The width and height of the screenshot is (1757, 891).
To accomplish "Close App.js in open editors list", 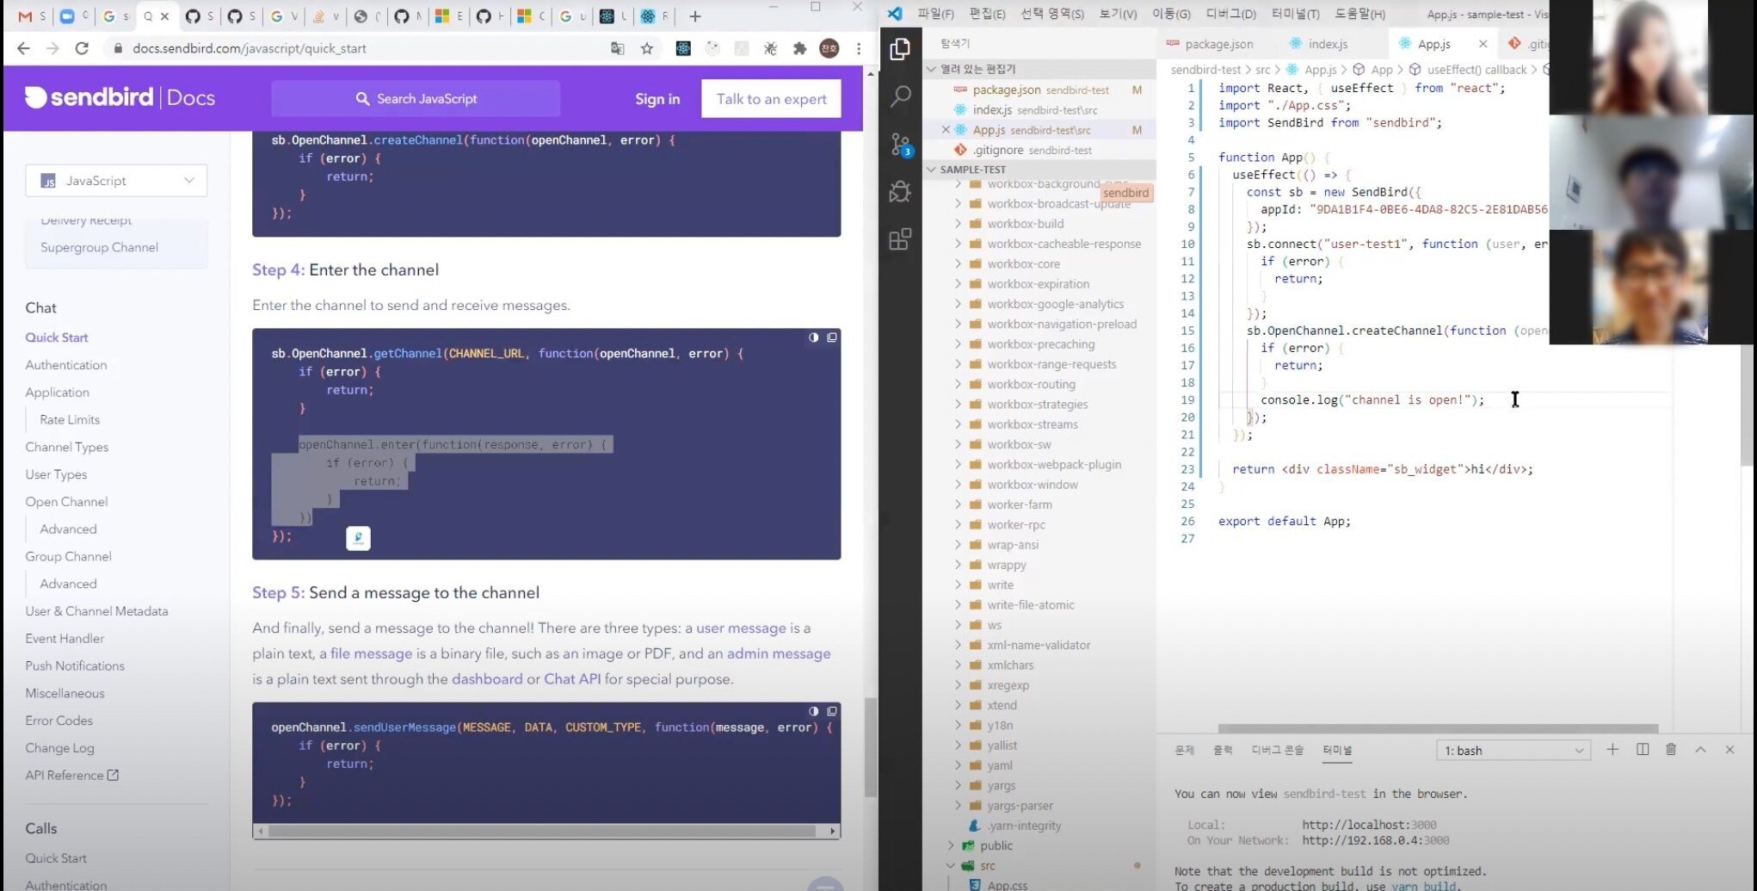I will (946, 130).
